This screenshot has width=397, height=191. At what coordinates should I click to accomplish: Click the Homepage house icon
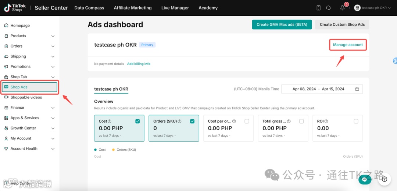click(6, 26)
